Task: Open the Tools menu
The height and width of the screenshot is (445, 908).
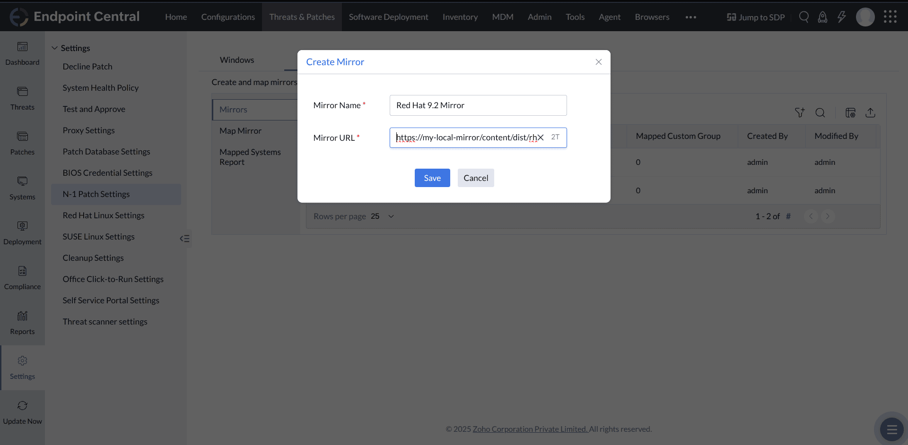Action: pyautogui.click(x=575, y=17)
